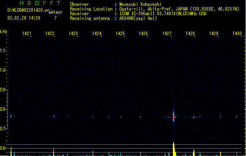Click the A504HB(yagi 4el) antenna text

pos(138,18)
